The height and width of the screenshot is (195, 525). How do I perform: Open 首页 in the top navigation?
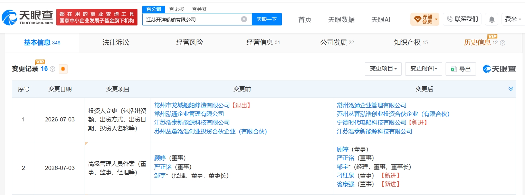pyautogui.click(x=305, y=20)
